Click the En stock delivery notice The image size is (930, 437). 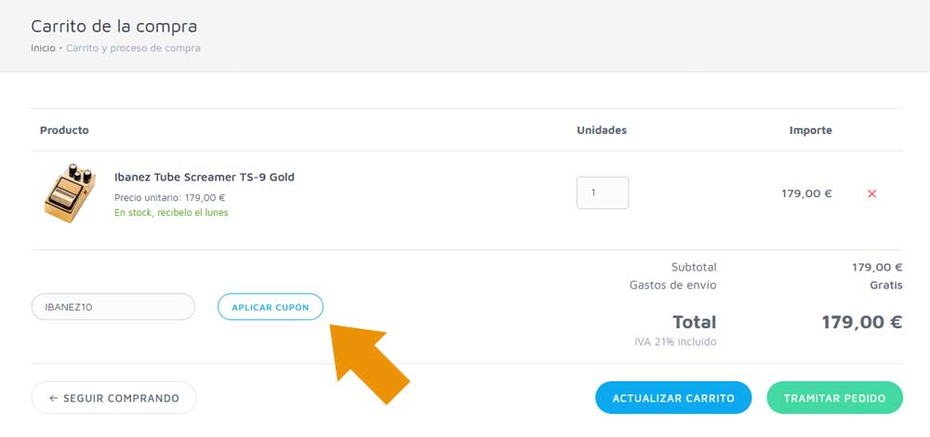[171, 212]
